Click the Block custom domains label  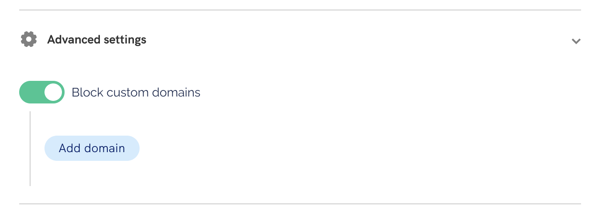click(x=136, y=92)
